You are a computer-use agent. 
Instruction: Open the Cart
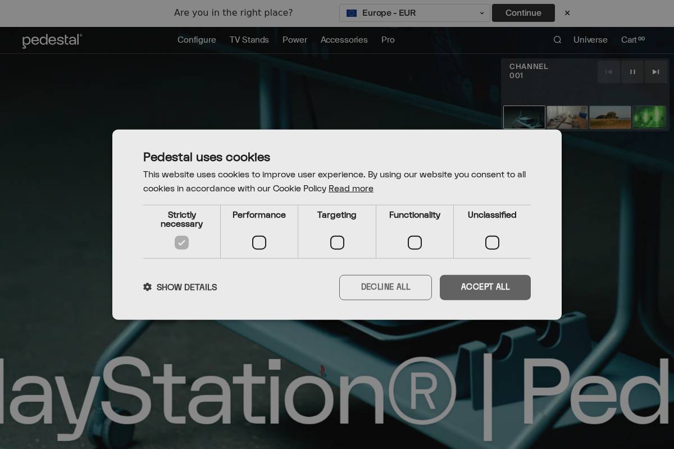coord(633,40)
